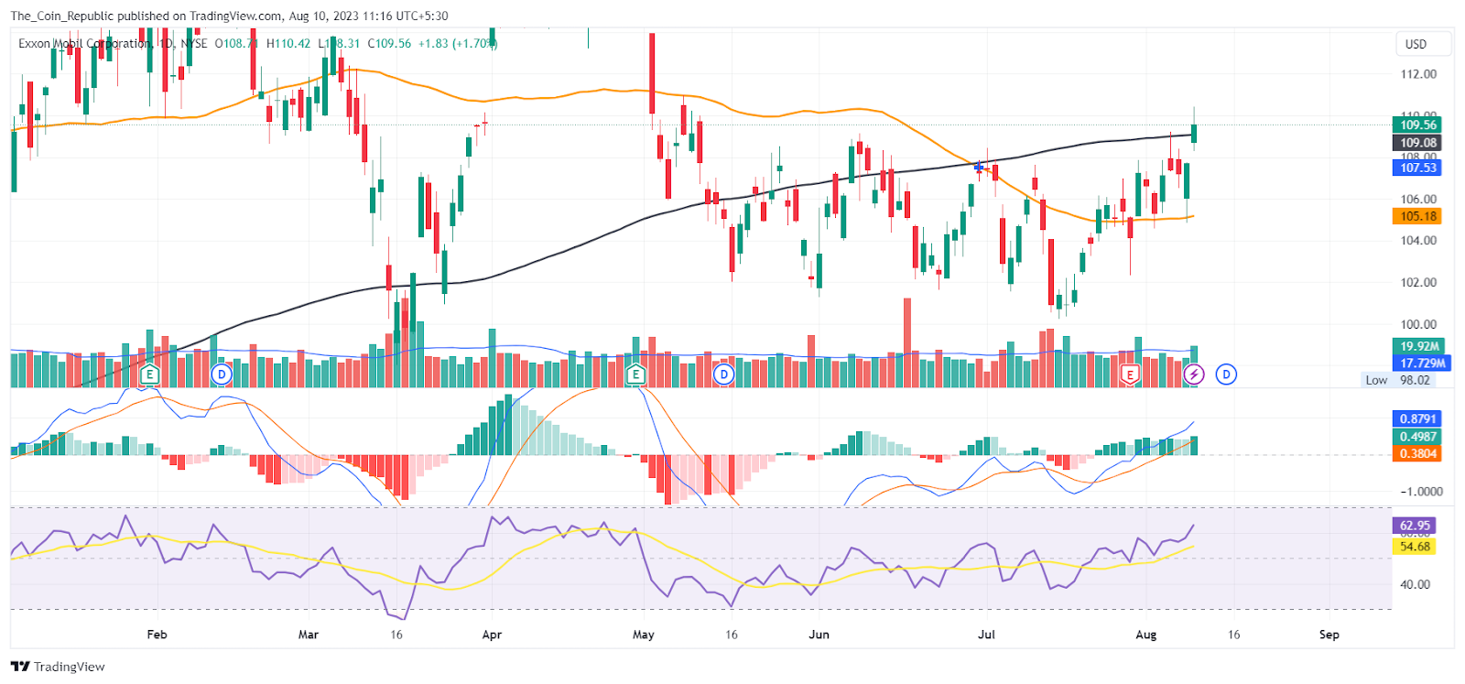Image resolution: width=1465 pixels, height=684 pixels.
Task: Click the Sep label on the time axis
Action: click(x=1329, y=635)
